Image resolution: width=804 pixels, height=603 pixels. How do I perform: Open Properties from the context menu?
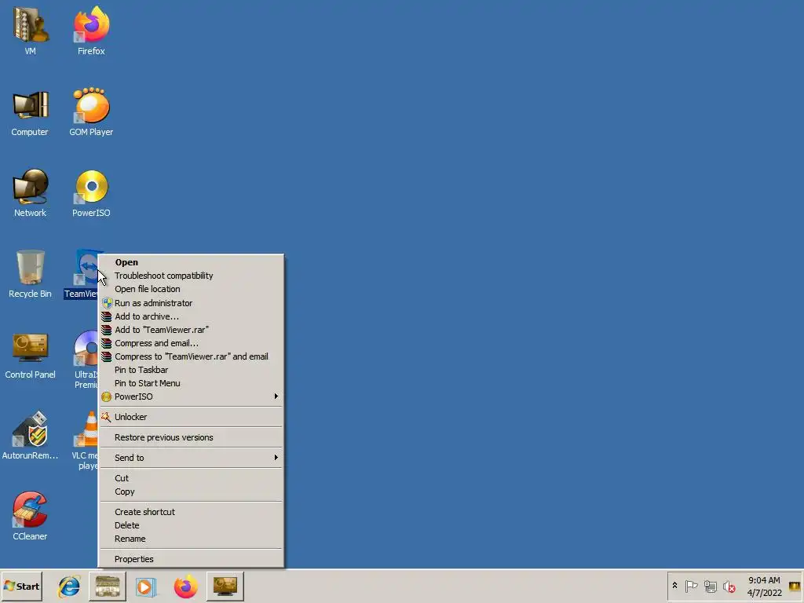[191, 559]
